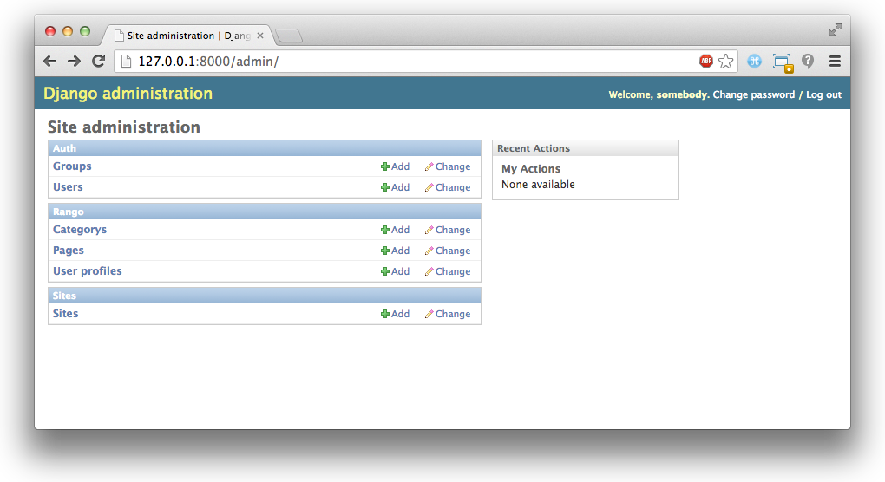
Task: Change User profiles entries
Action: point(448,271)
